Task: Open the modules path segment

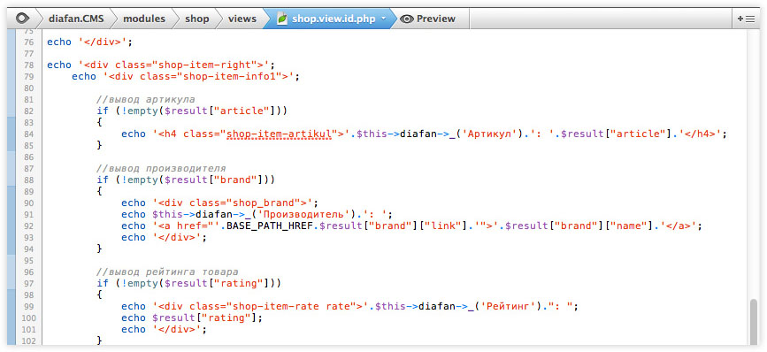Action: 144,19
